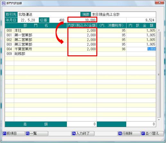Click the 差額 label
This screenshot has height=143, width=166.
point(36,124)
